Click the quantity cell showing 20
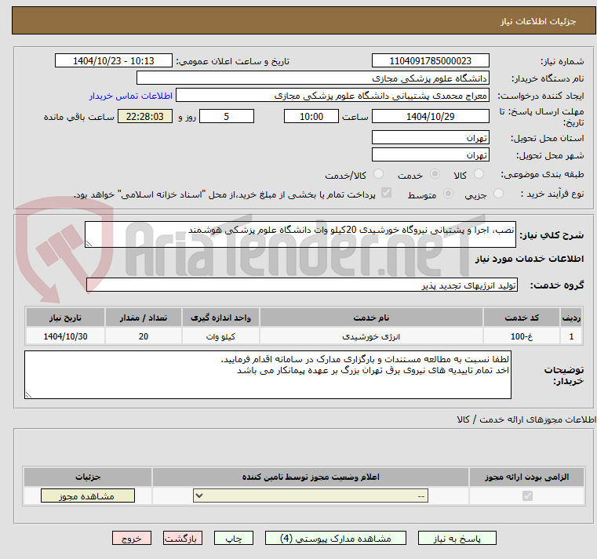 click(x=143, y=336)
